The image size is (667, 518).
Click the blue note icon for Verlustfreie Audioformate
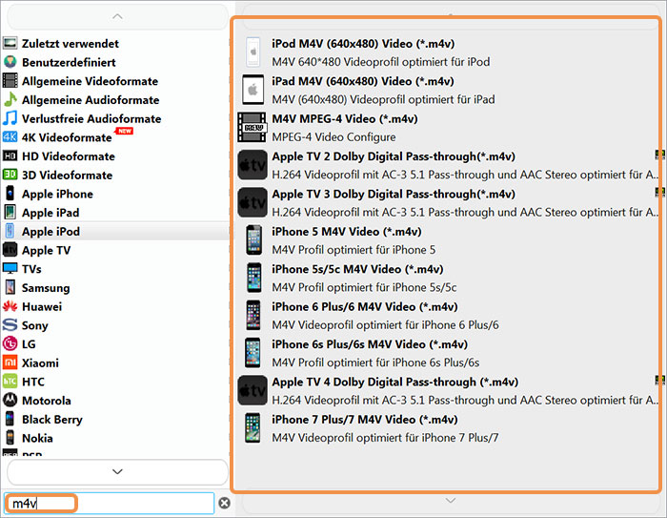click(x=10, y=118)
